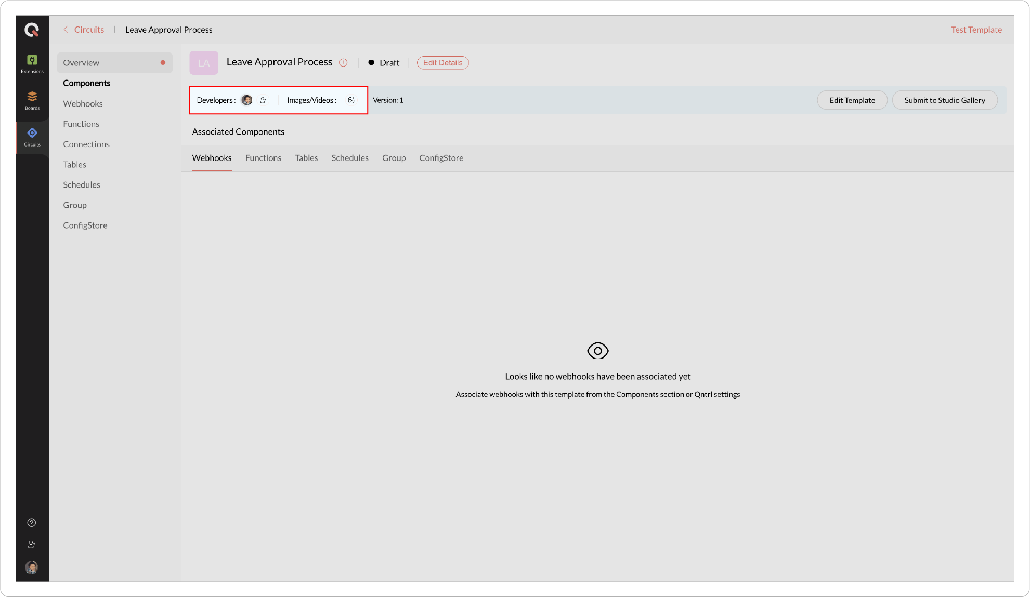Screen dimensions: 1030x597
Task: Click the developer avatar photo
Action: click(247, 100)
